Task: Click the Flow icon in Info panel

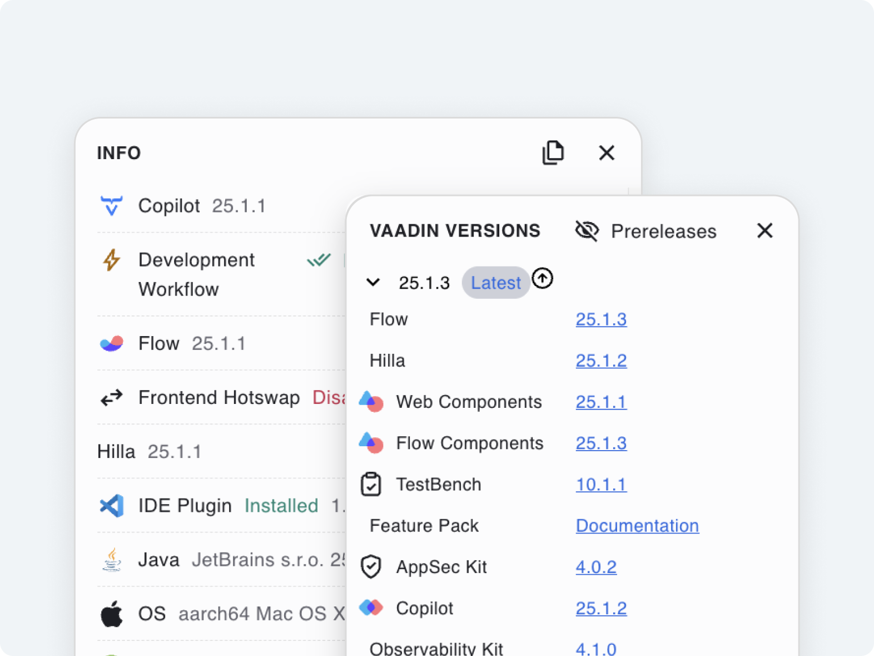Action: [111, 343]
